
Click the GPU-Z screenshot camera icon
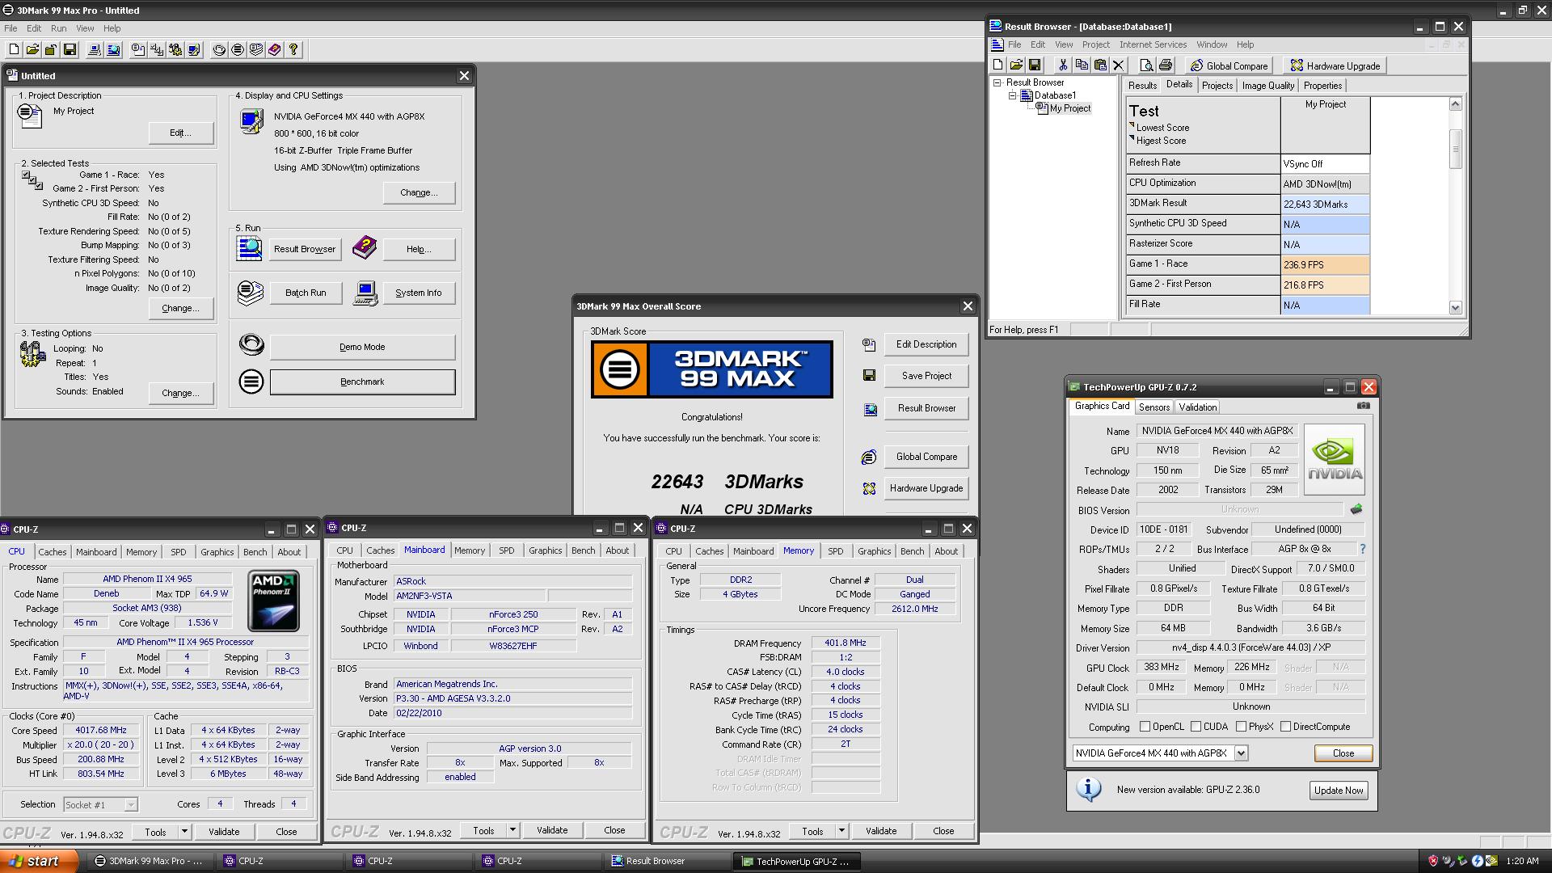pyautogui.click(x=1364, y=406)
